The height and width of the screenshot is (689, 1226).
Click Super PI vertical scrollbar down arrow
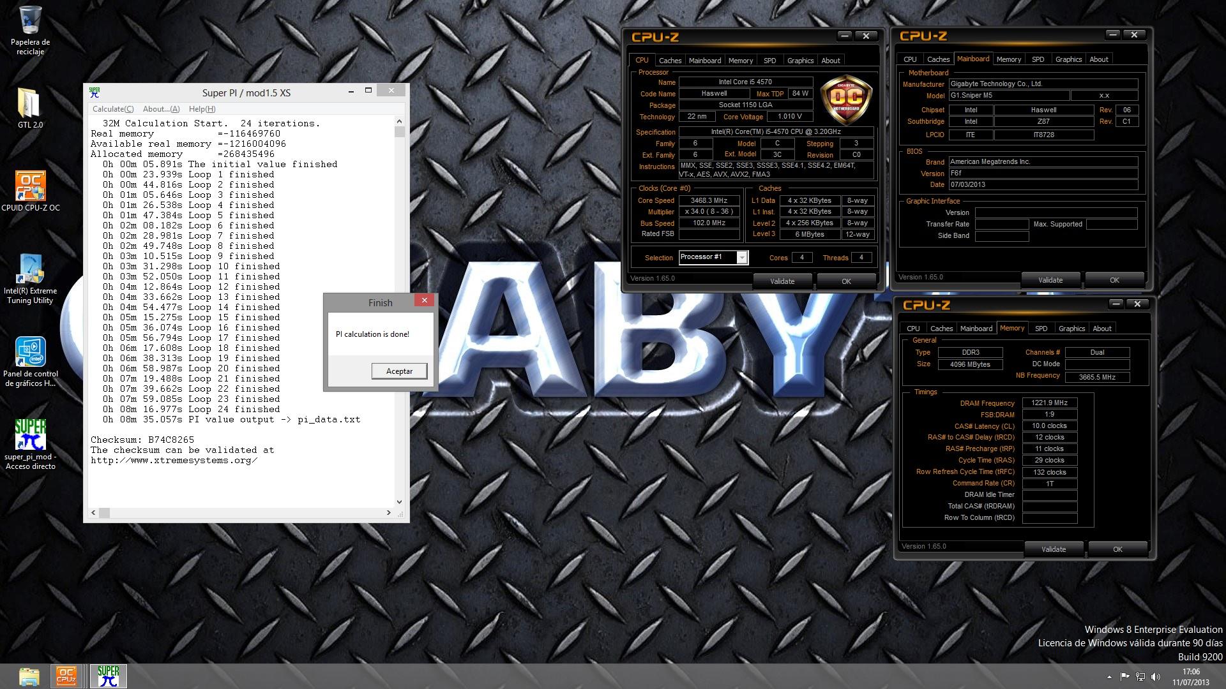400,502
